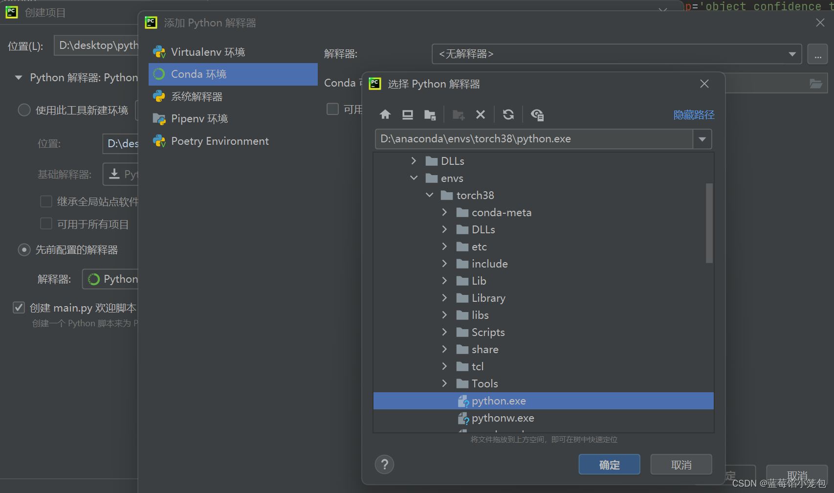This screenshot has height=493, width=834.
Task: Enable the 可用于所有项目 checkbox
Action: coord(46,224)
